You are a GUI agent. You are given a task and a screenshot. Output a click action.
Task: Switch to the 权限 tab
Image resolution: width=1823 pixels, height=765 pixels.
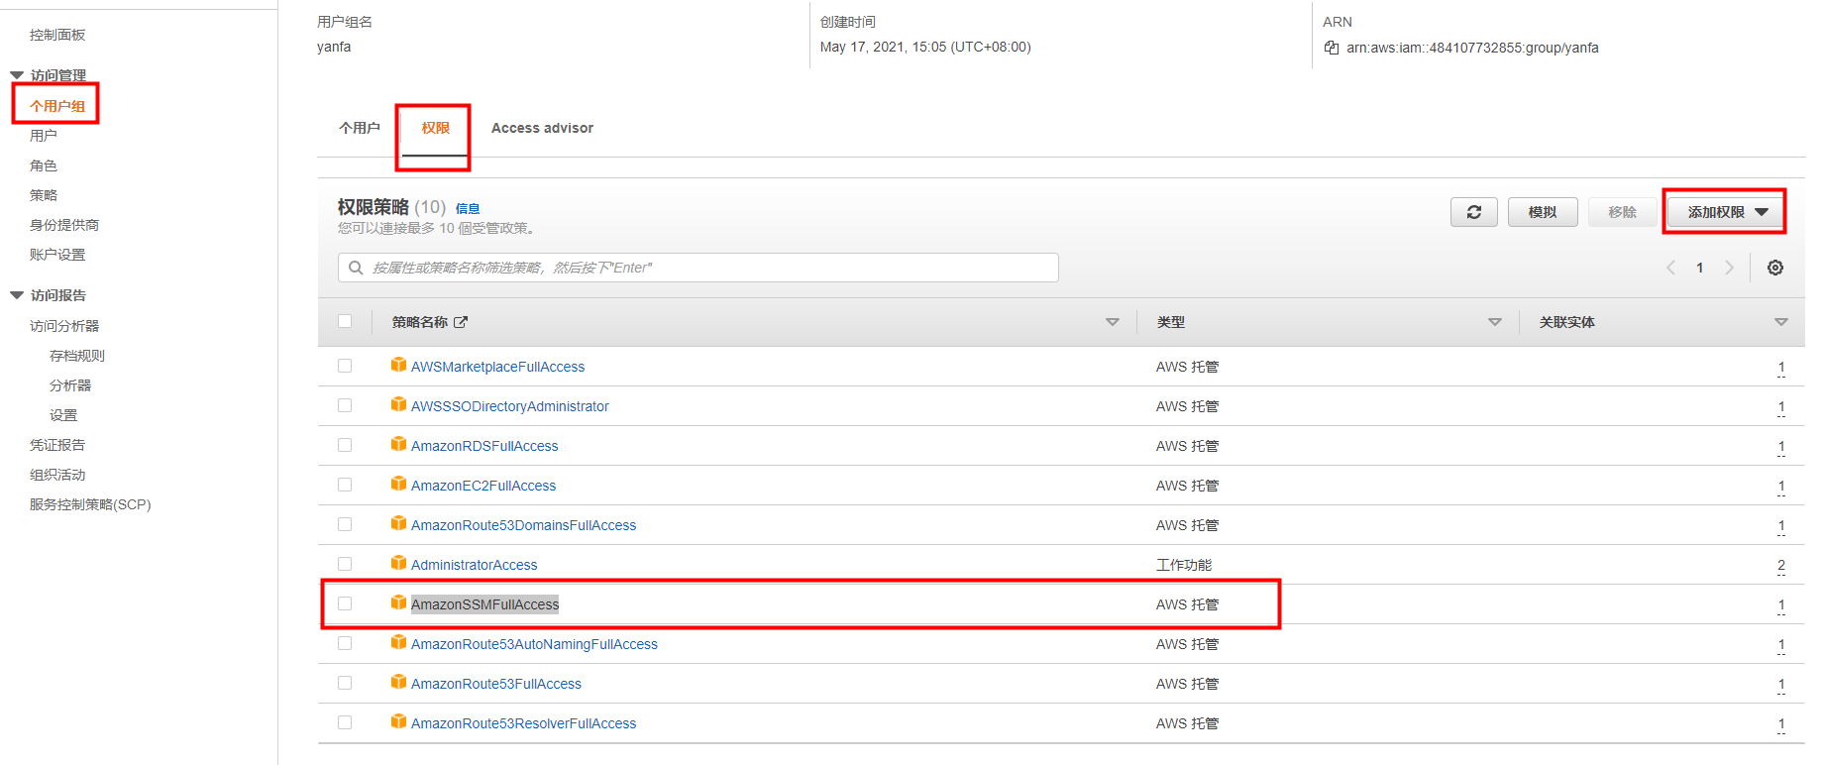[x=435, y=128]
